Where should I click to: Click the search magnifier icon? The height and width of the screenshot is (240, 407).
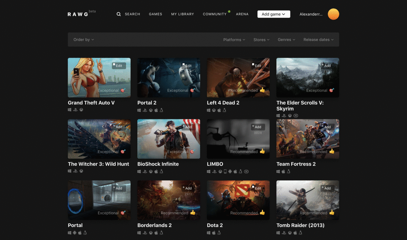119,14
